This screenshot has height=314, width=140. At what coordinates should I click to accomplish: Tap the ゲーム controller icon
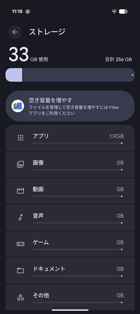(21, 244)
